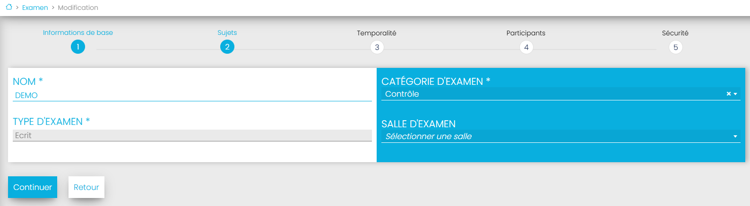Image resolution: width=750 pixels, height=206 pixels.
Task: Jump to step 4 circle
Action: coord(526,47)
